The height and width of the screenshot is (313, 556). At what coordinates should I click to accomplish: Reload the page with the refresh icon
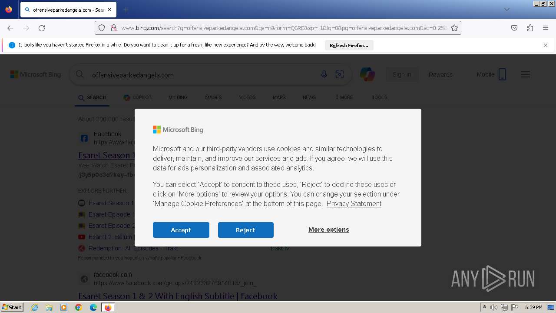[42, 28]
